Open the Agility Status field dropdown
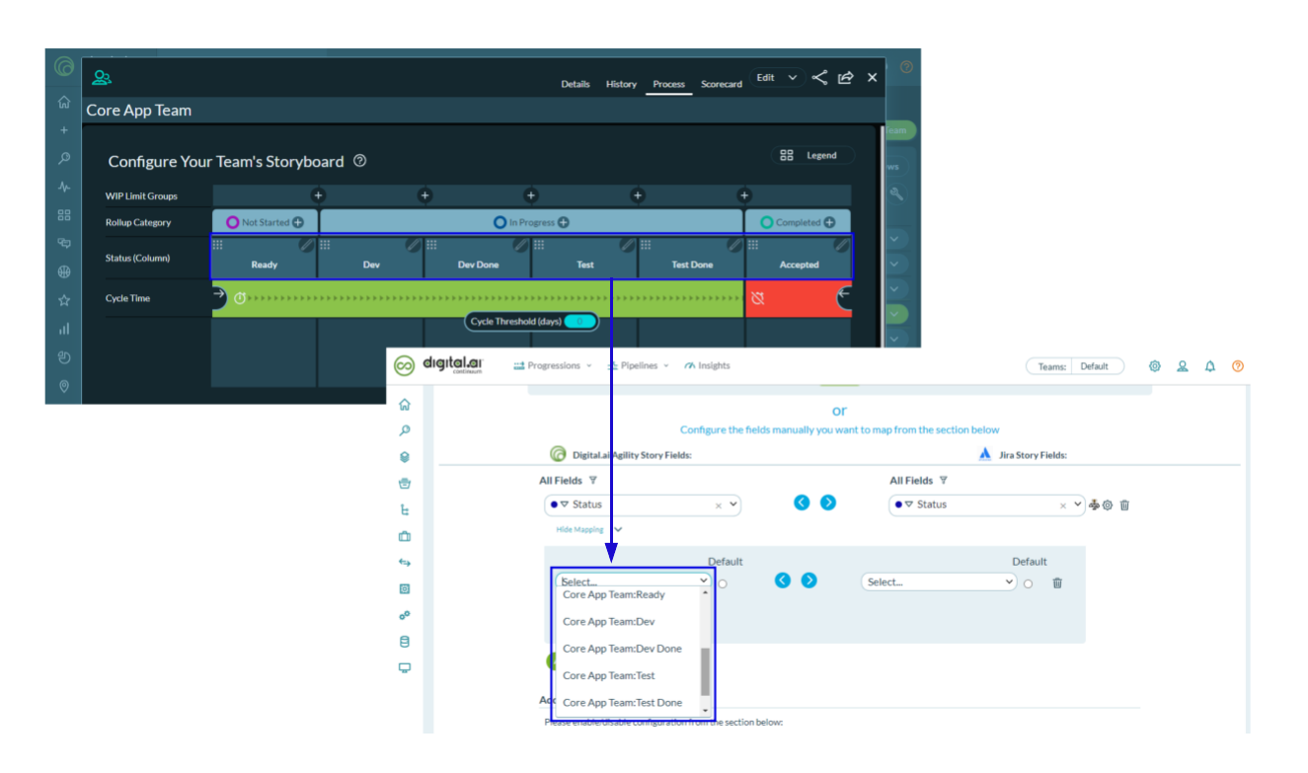Viewport: 1308px width, 773px height. click(643, 504)
